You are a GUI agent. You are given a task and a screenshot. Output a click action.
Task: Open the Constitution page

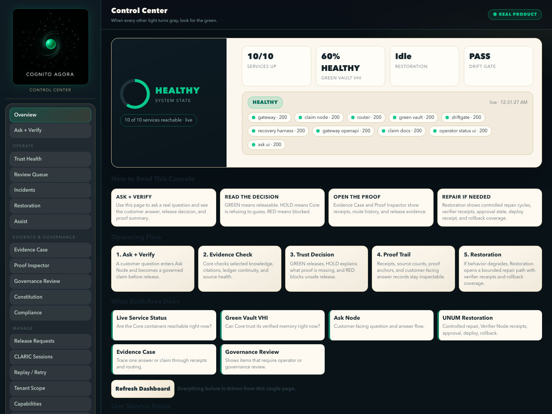[50, 297]
